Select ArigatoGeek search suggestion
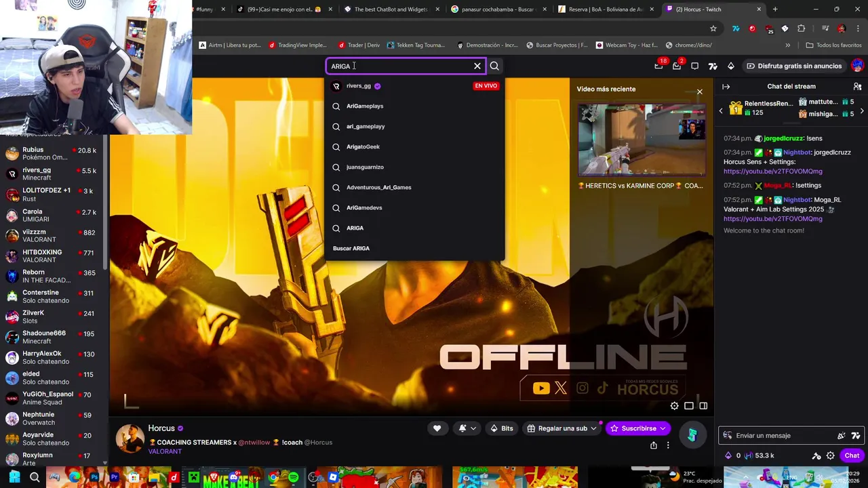The width and height of the screenshot is (868, 488). pyautogui.click(x=415, y=147)
